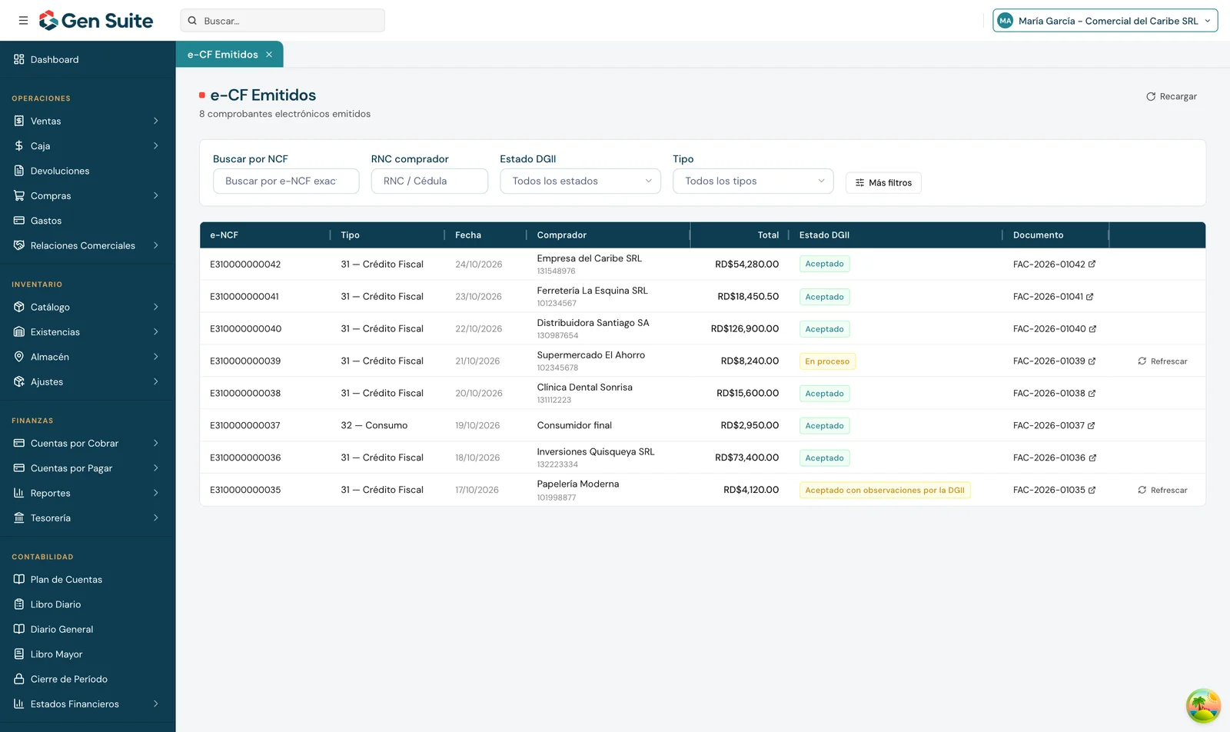Click the Buscar por NCF field
The height and width of the screenshot is (732, 1230).
point(286,181)
